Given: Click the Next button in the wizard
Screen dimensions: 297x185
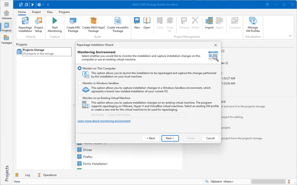Looking at the screenshot, I should [170, 138].
